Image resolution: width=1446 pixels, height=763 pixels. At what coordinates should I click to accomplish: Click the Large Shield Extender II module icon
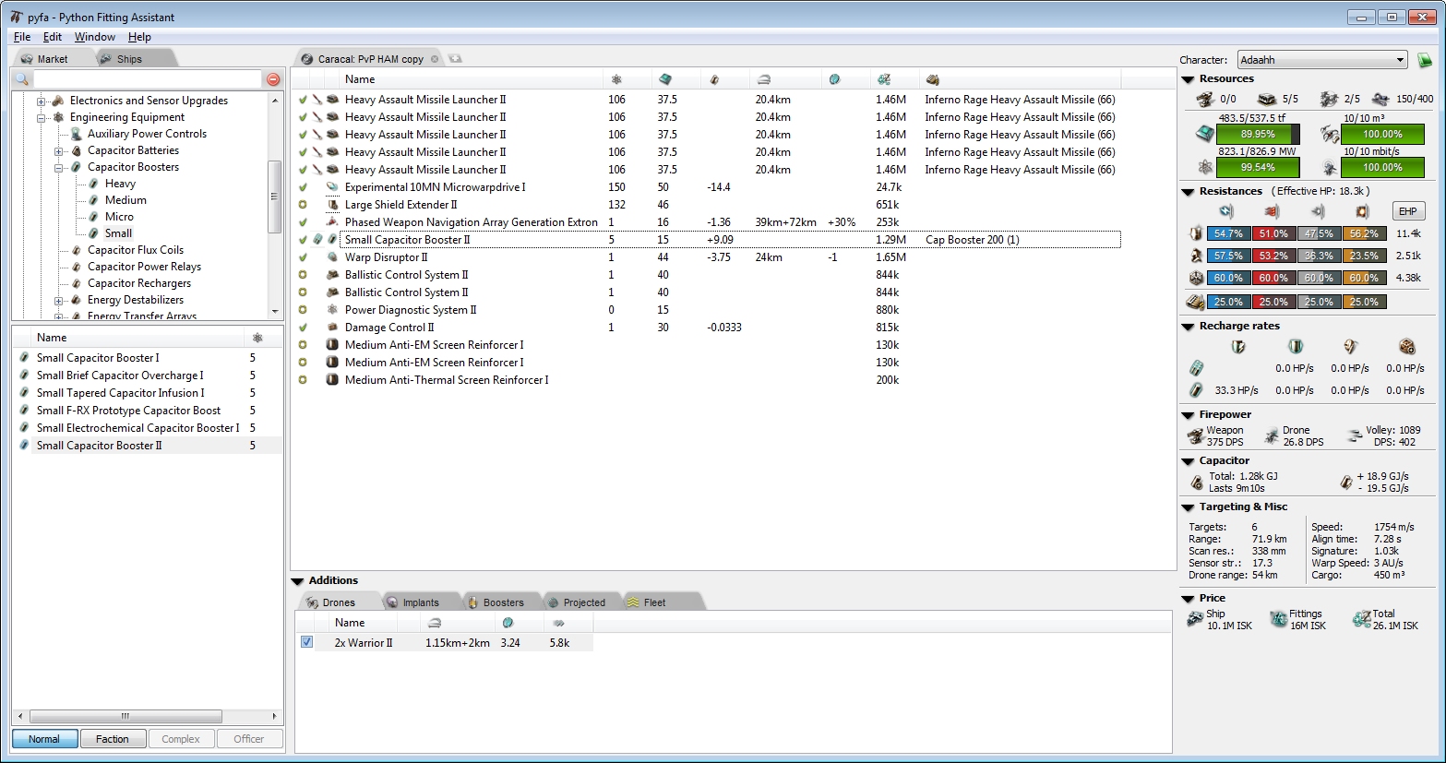(332, 205)
